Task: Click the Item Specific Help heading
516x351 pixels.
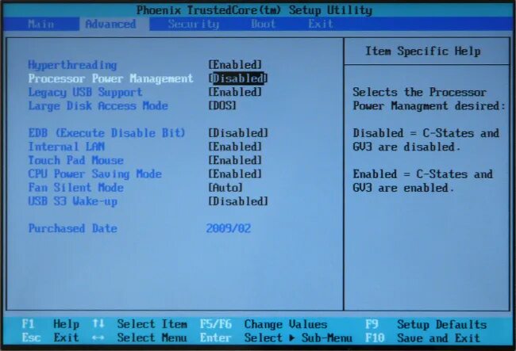Action: click(x=423, y=52)
